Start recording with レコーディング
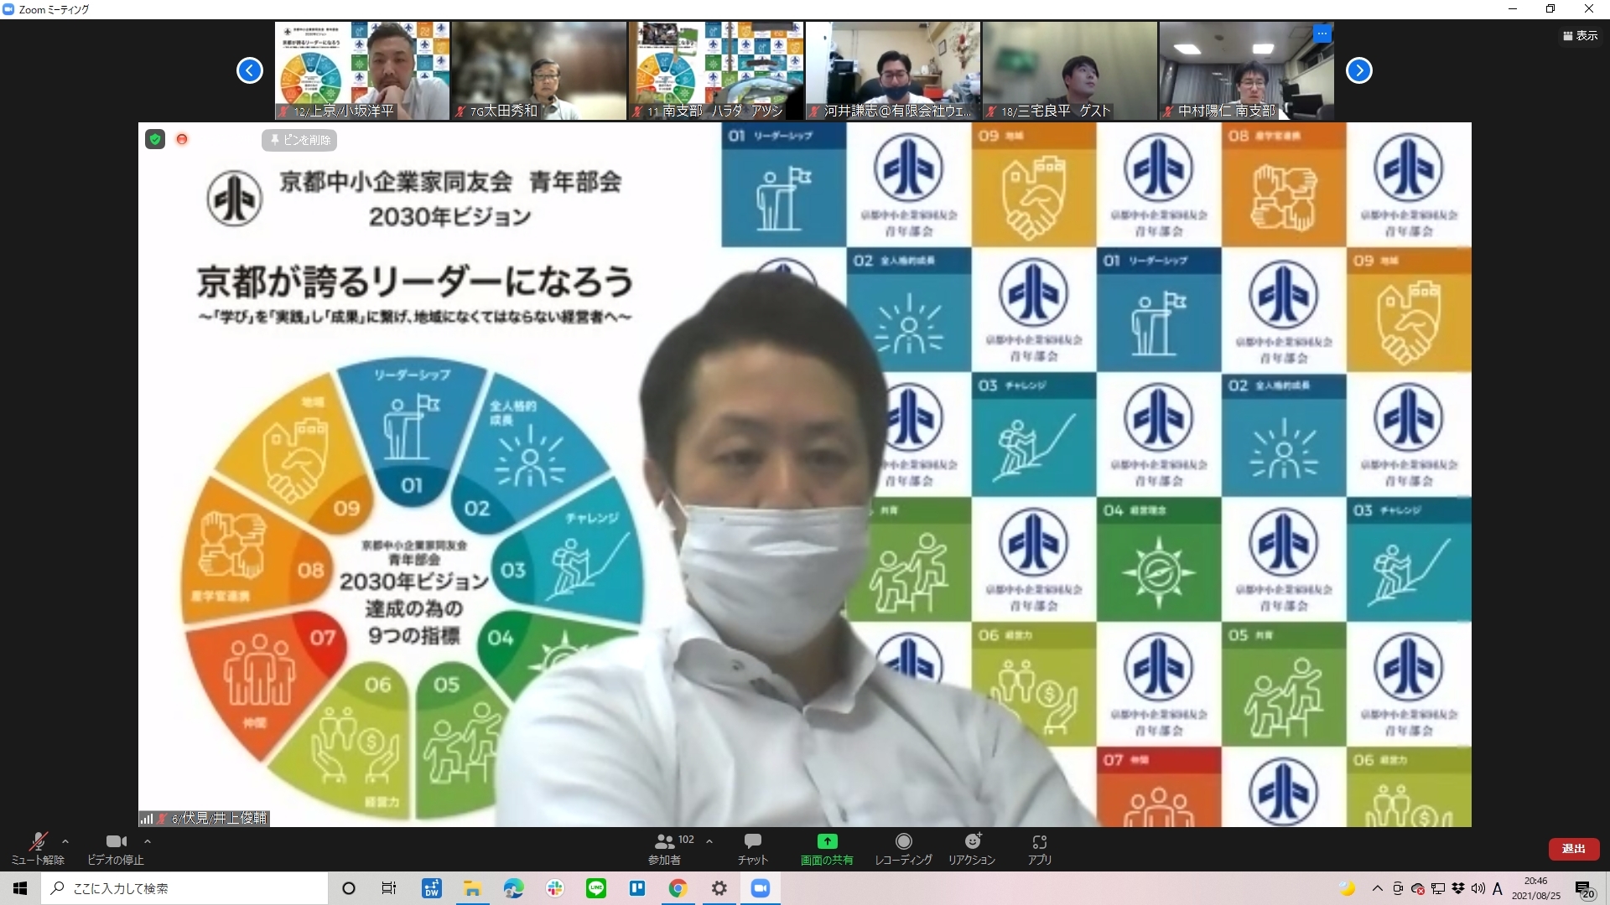This screenshot has width=1610, height=905. (x=903, y=848)
